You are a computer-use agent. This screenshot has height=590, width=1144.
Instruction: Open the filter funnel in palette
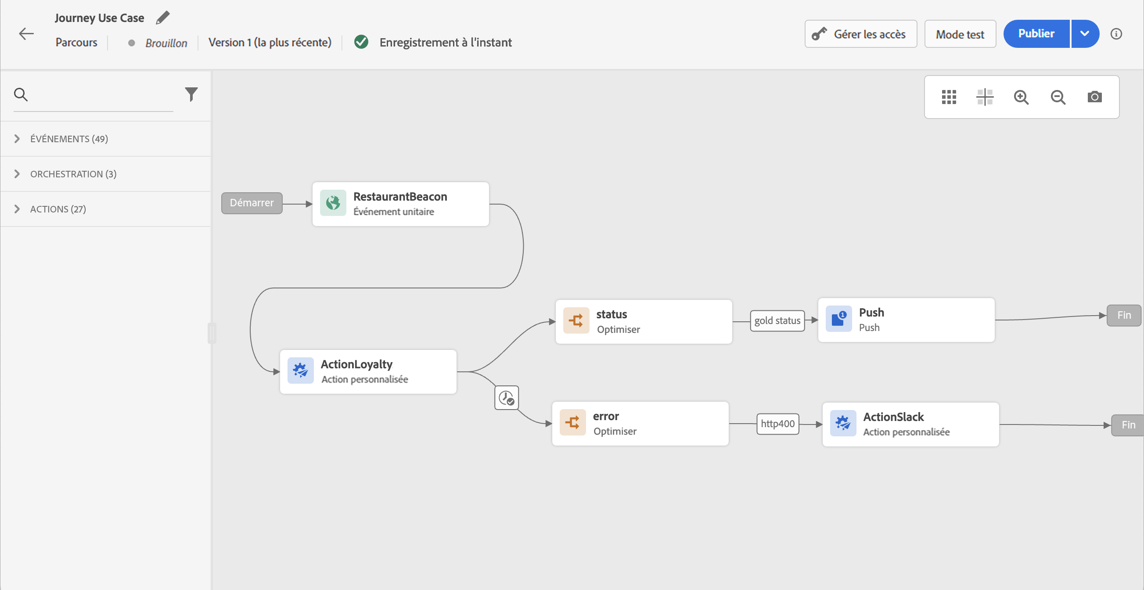click(191, 94)
